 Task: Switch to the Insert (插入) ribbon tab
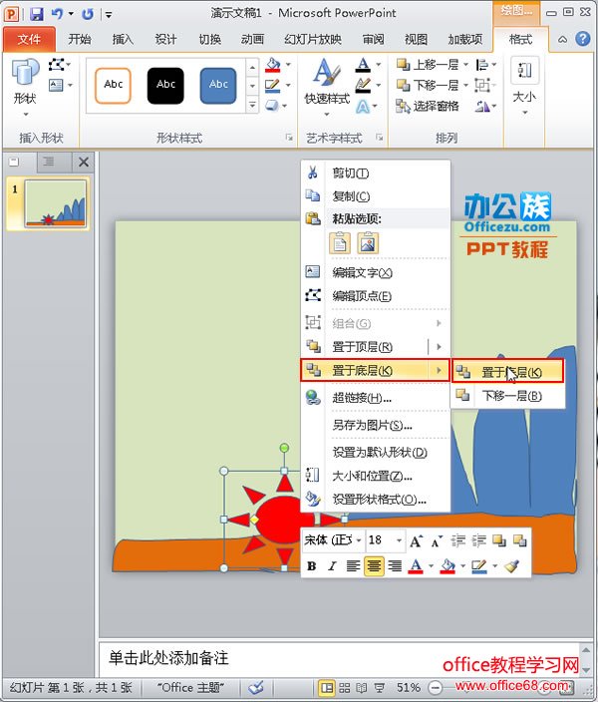(123, 40)
